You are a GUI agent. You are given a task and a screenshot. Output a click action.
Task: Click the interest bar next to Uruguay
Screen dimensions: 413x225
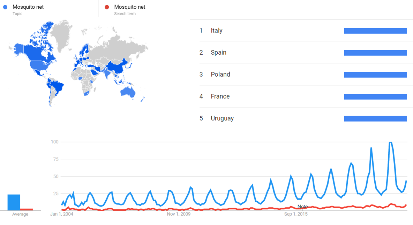[375, 119]
